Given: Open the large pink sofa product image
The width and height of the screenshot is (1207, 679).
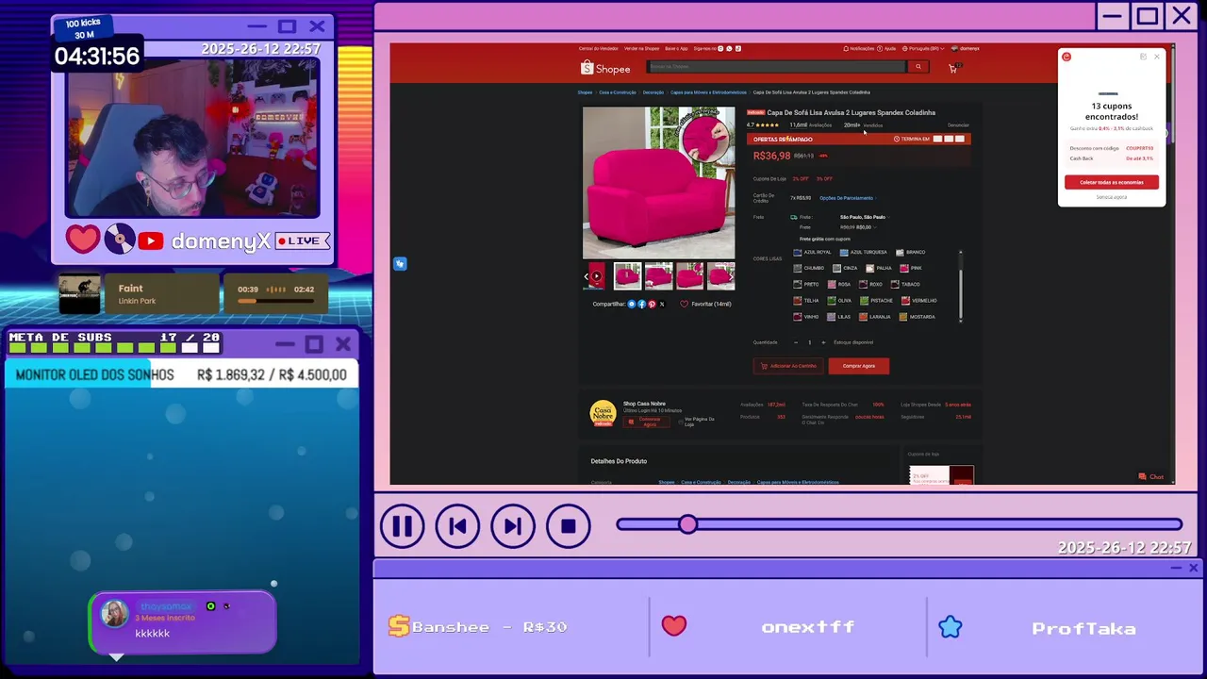Looking at the screenshot, I should (x=658, y=183).
